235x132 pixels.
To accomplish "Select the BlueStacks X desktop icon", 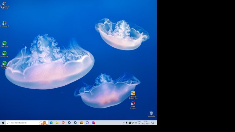I will click(x=4, y=23).
